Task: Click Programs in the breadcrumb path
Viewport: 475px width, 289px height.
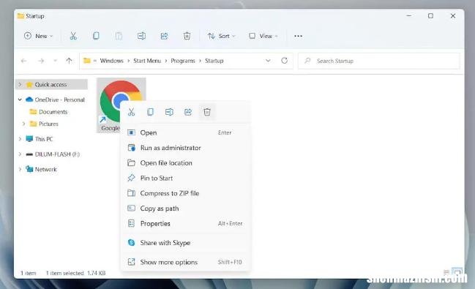Action: [183, 61]
